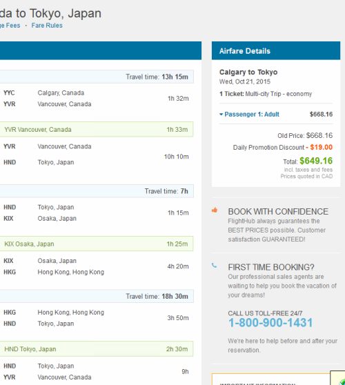Screen dimensions: 345x385
Task: Click the Daily Promotion Discount amount
Action: 321,148
